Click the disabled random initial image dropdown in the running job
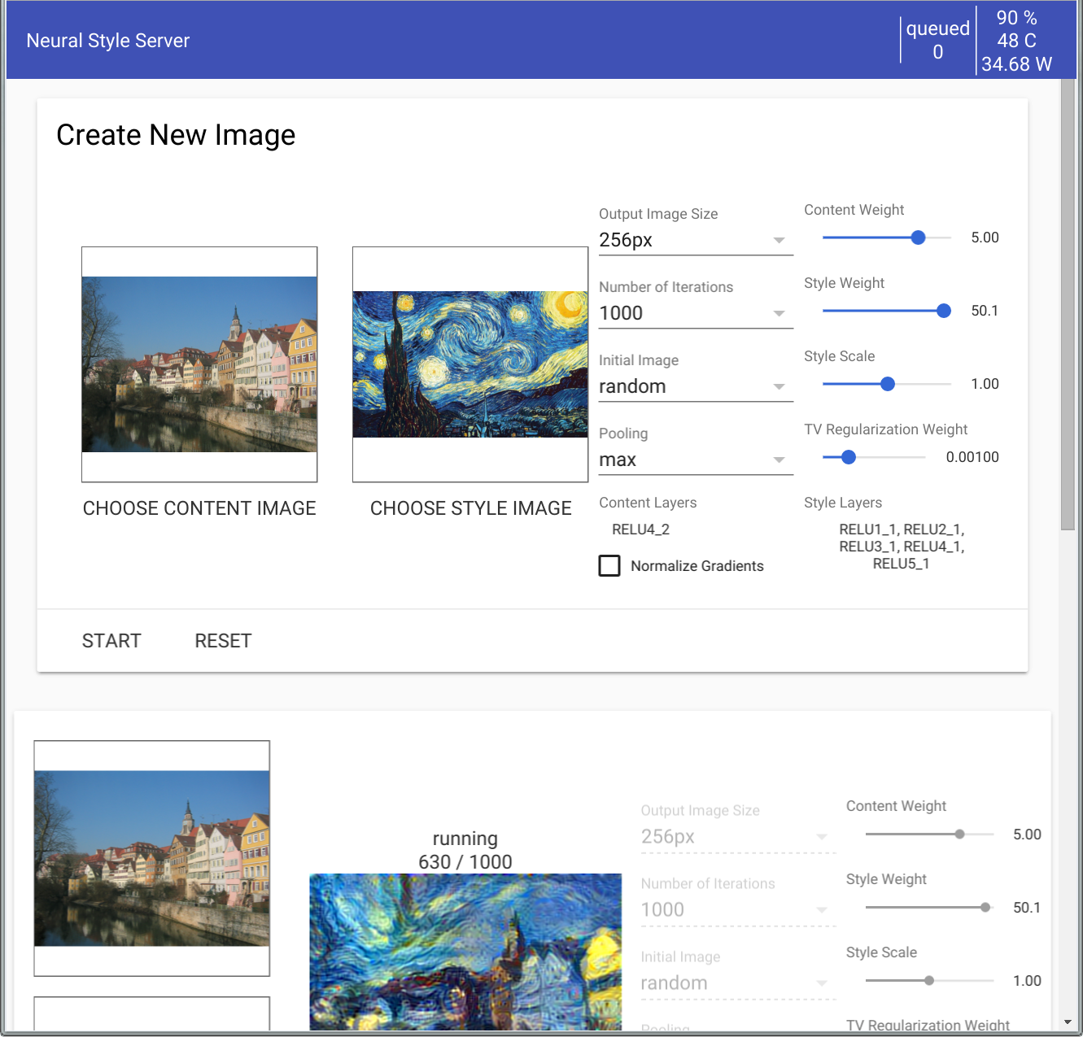This screenshot has width=1083, height=1037. [x=738, y=983]
